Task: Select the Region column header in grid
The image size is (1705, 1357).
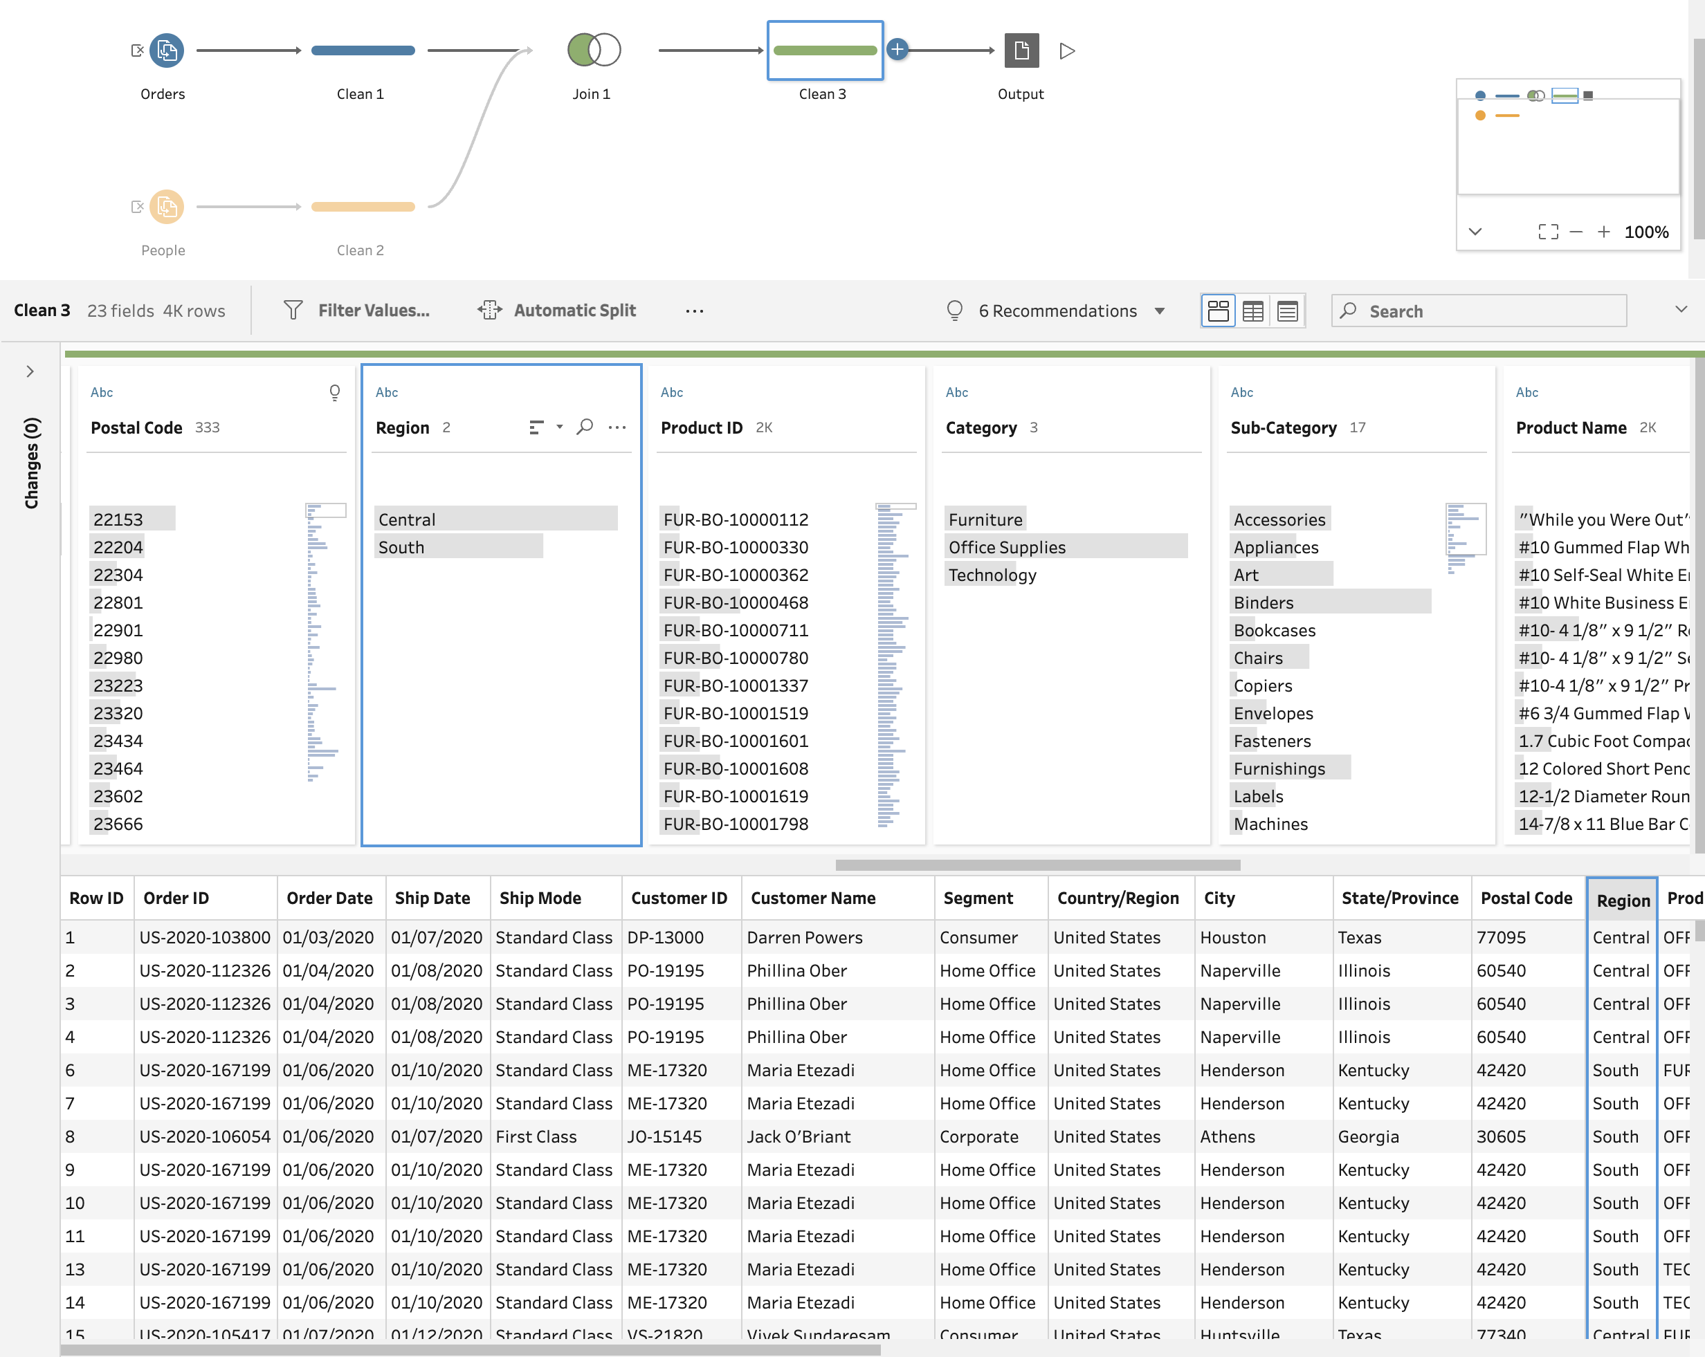Action: pos(1622,901)
